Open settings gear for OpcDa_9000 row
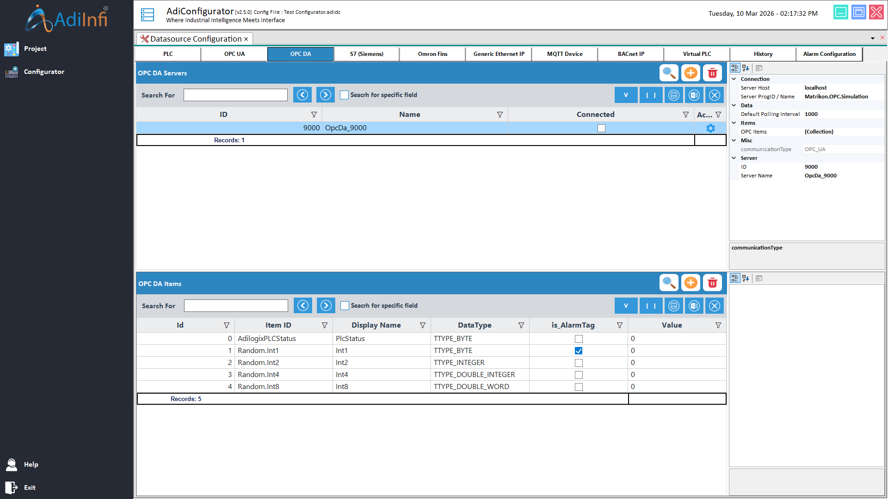 [710, 128]
